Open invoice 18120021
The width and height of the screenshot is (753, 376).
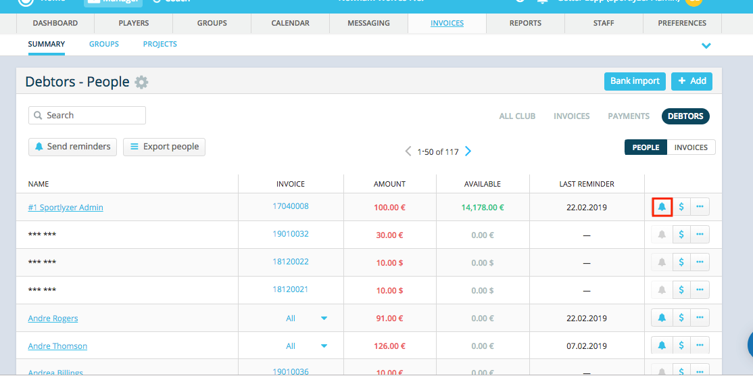(291, 289)
